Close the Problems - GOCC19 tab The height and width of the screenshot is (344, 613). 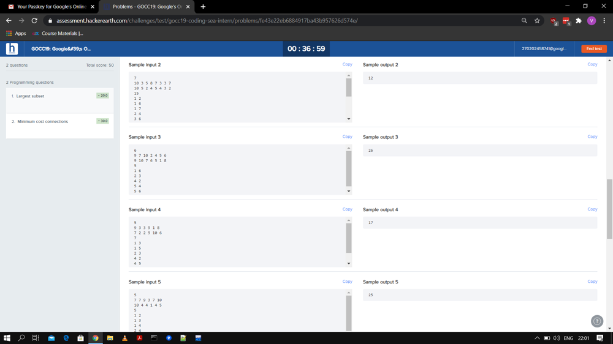[188, 7]
